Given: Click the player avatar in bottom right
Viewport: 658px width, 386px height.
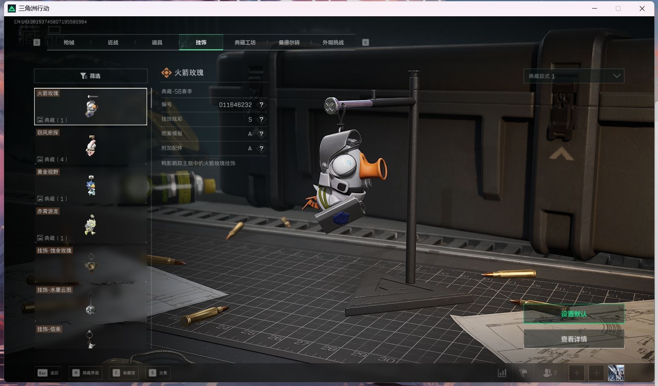Looking at the screenshot, I should tap(616, 373).
